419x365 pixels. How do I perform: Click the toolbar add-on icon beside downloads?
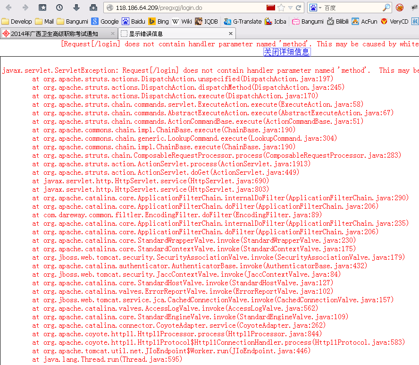point(93,8)
